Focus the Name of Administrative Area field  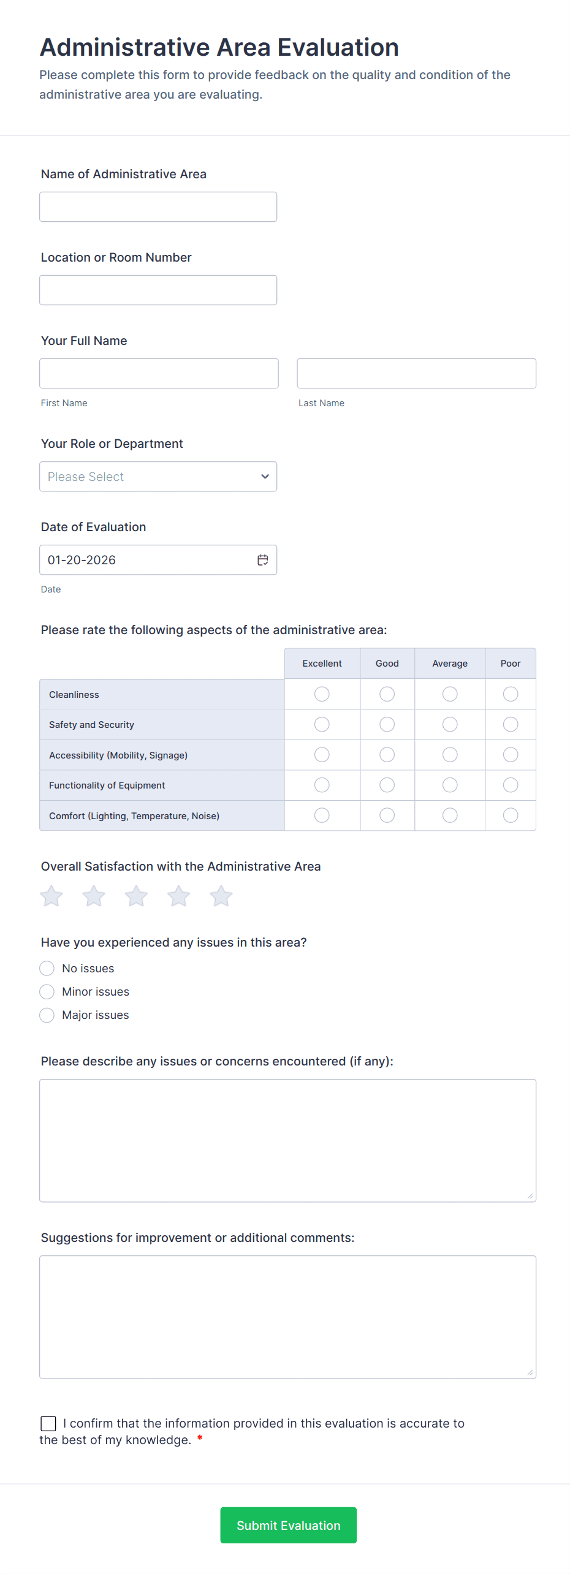tap(158, 207)
